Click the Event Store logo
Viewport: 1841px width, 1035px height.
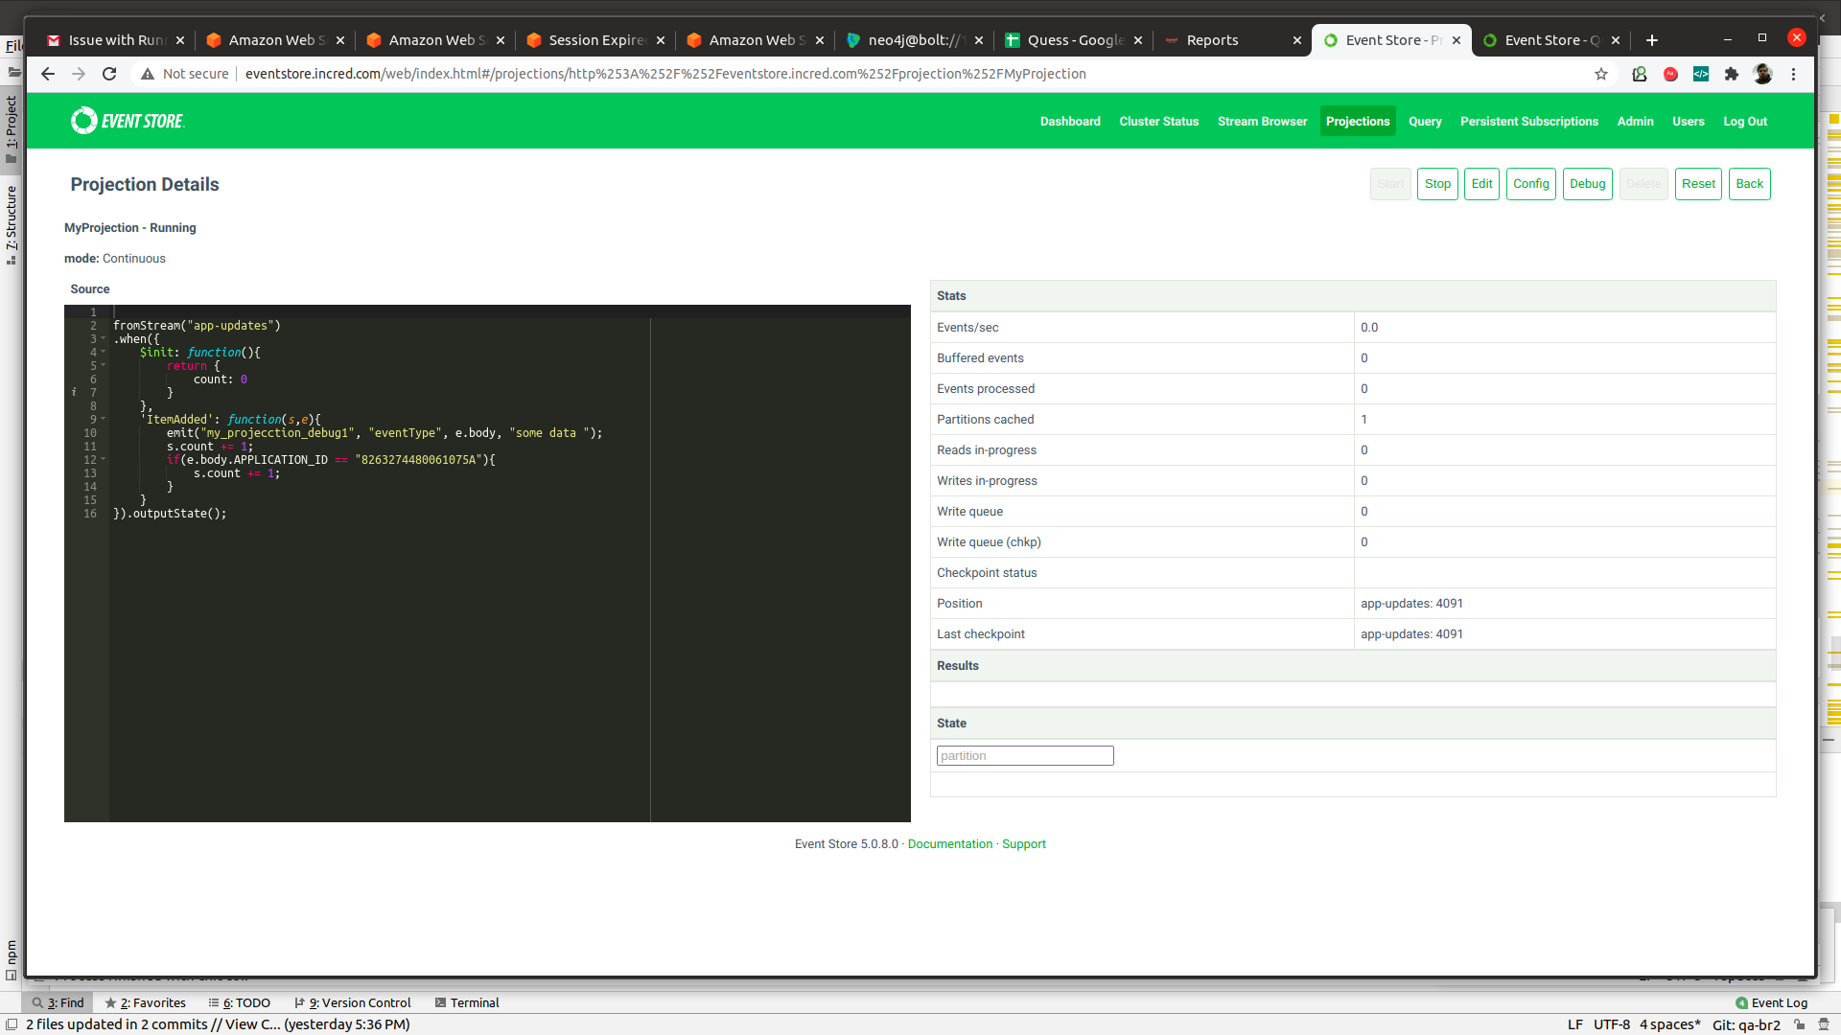coord(127,121)
